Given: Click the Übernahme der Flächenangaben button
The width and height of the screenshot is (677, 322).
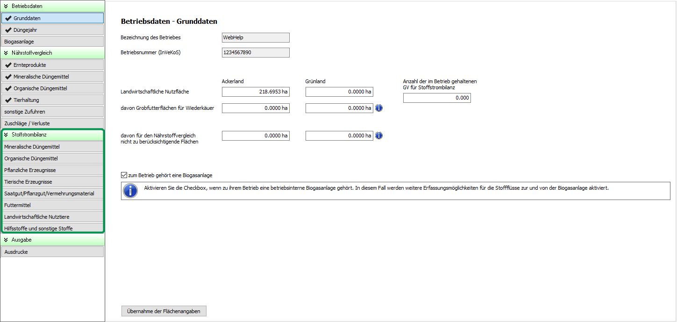Looking at the screenshot, I should [x=164, y=311].
